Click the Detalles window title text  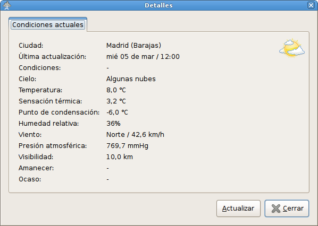(x=158, y=5)
